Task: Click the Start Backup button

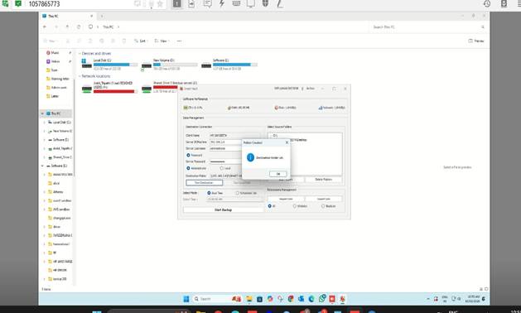Action: coord(224,210)
